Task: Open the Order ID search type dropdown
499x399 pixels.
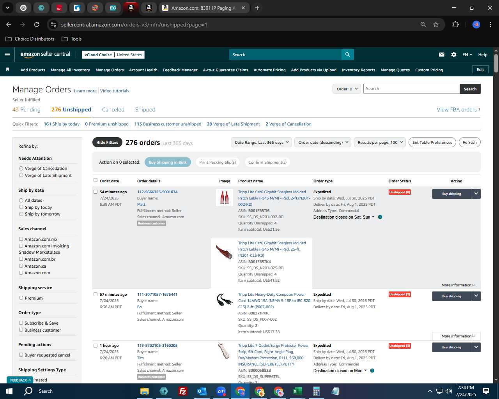Action: (347, 89)
